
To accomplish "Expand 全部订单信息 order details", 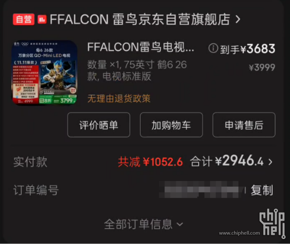I will click(143, 224).
